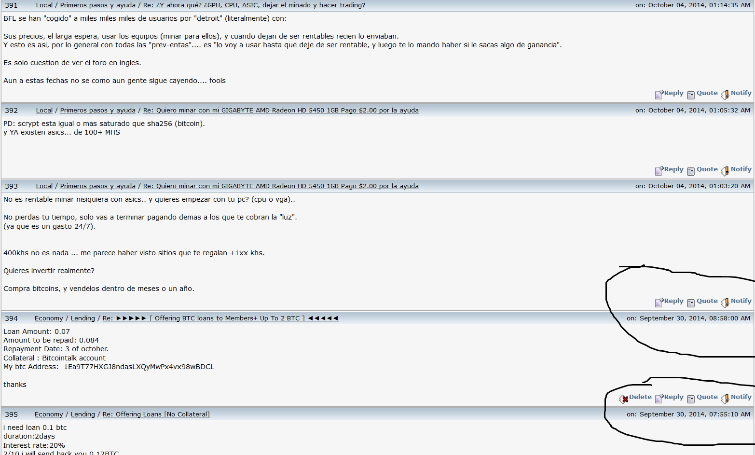Open Primeros pasos y ayuda in post 392
Screen dimensions: 755x455
(98, 110)
